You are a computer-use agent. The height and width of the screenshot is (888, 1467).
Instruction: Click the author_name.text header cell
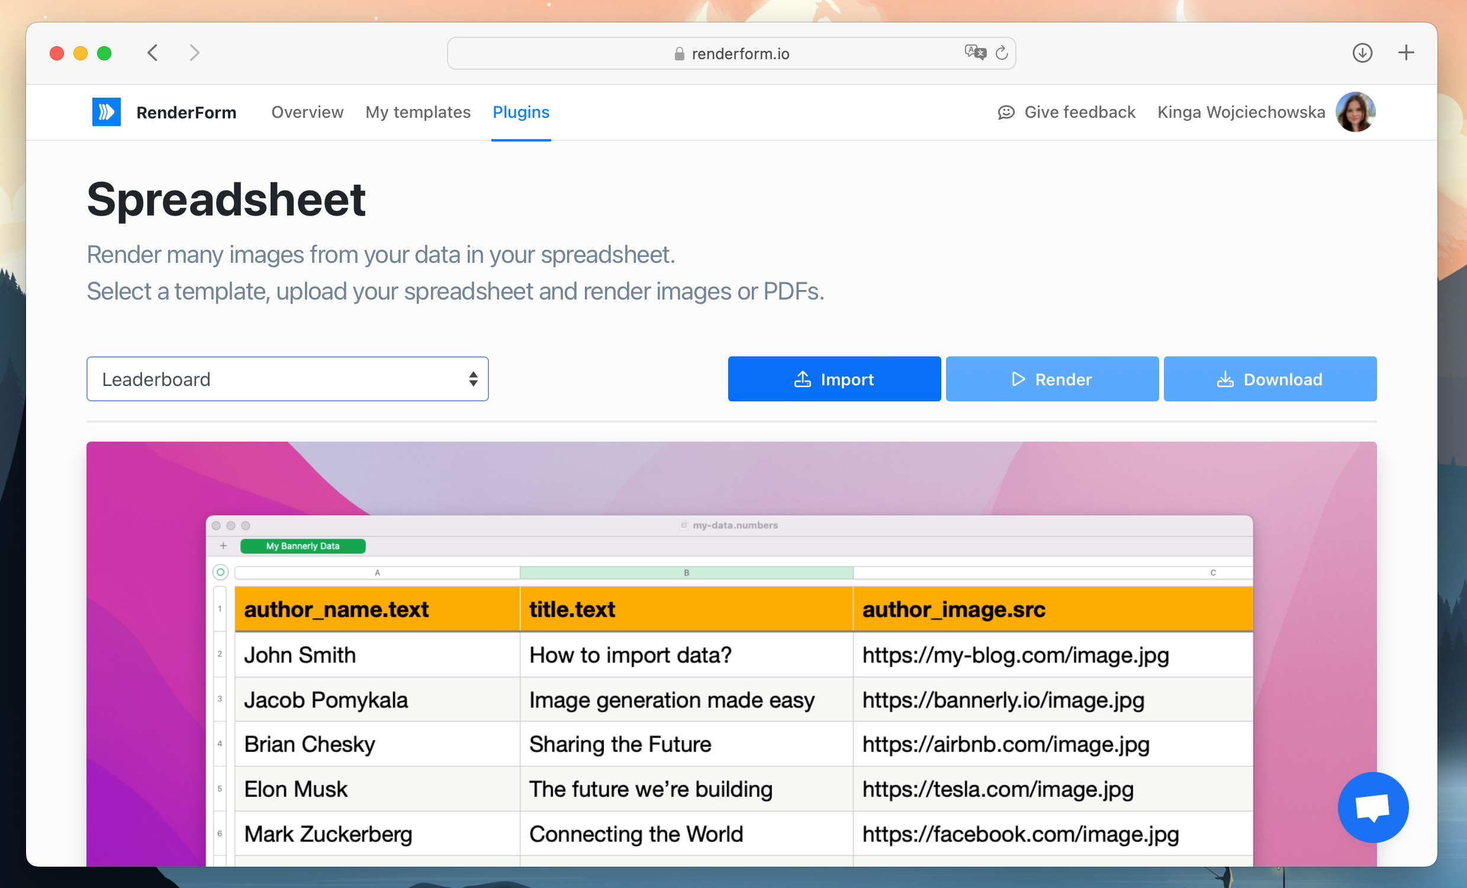click(378, 609)
